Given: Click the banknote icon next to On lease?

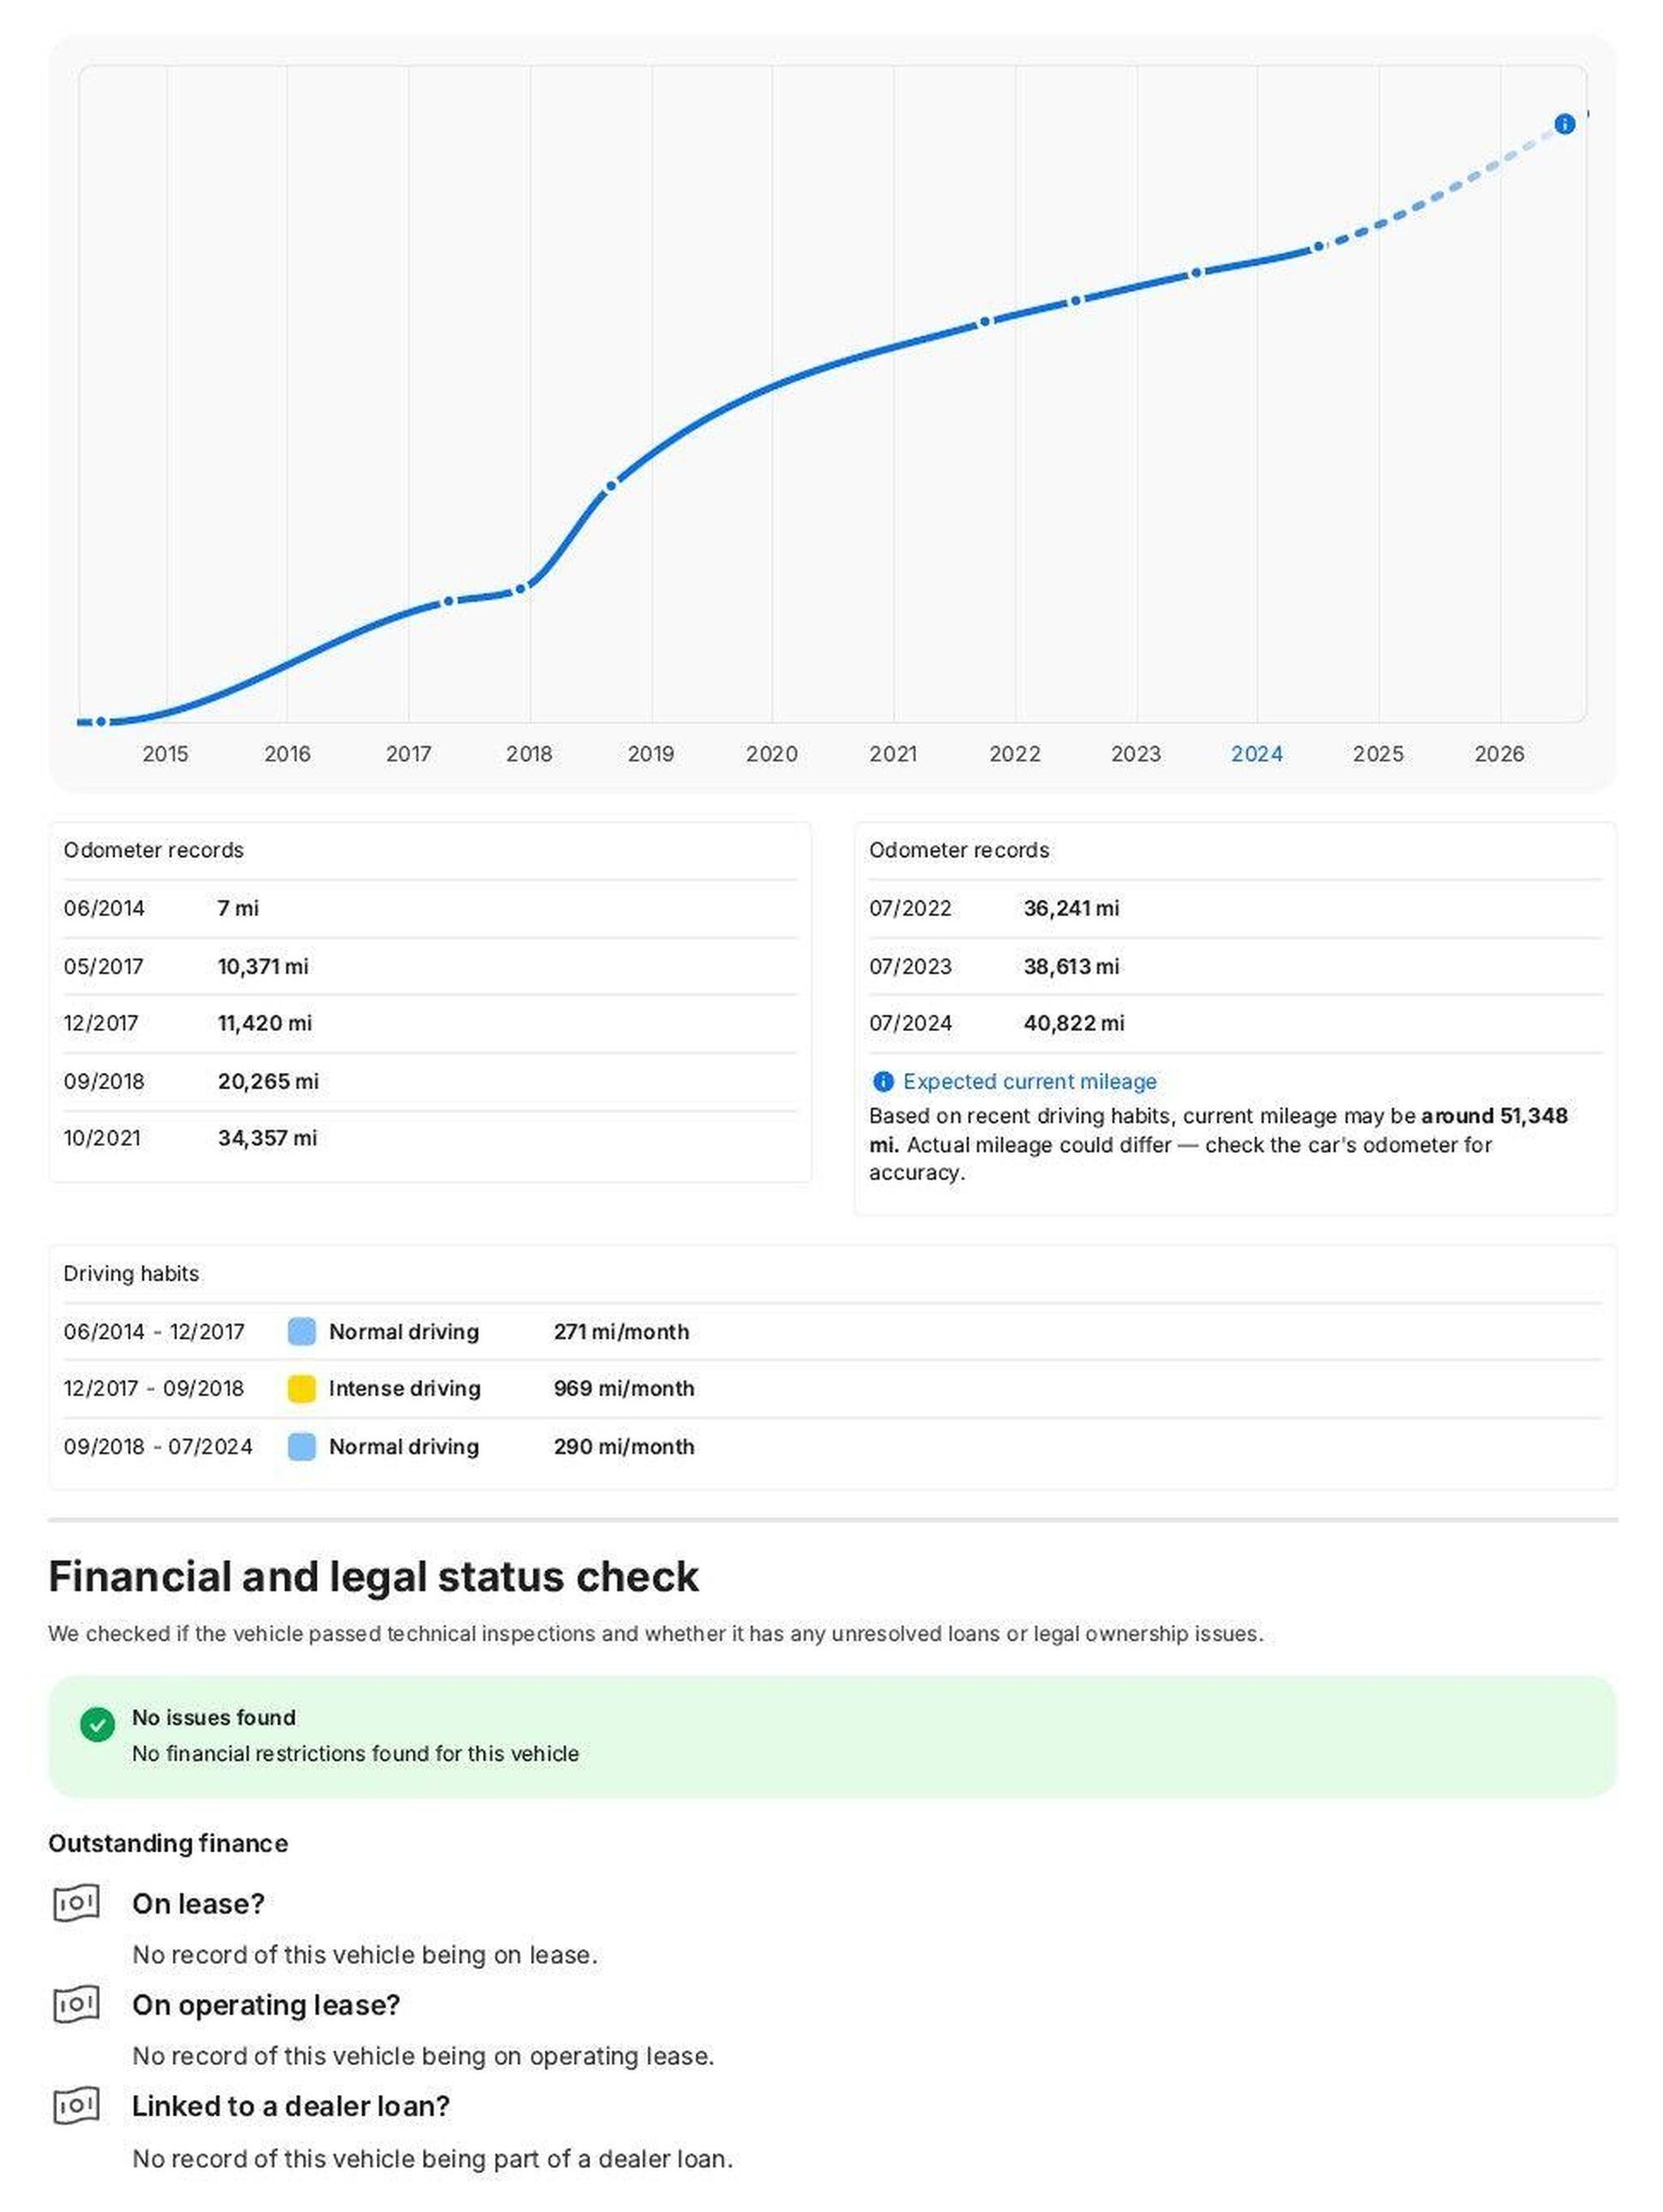Looking at the screenshot, I should pos(76,1903).
